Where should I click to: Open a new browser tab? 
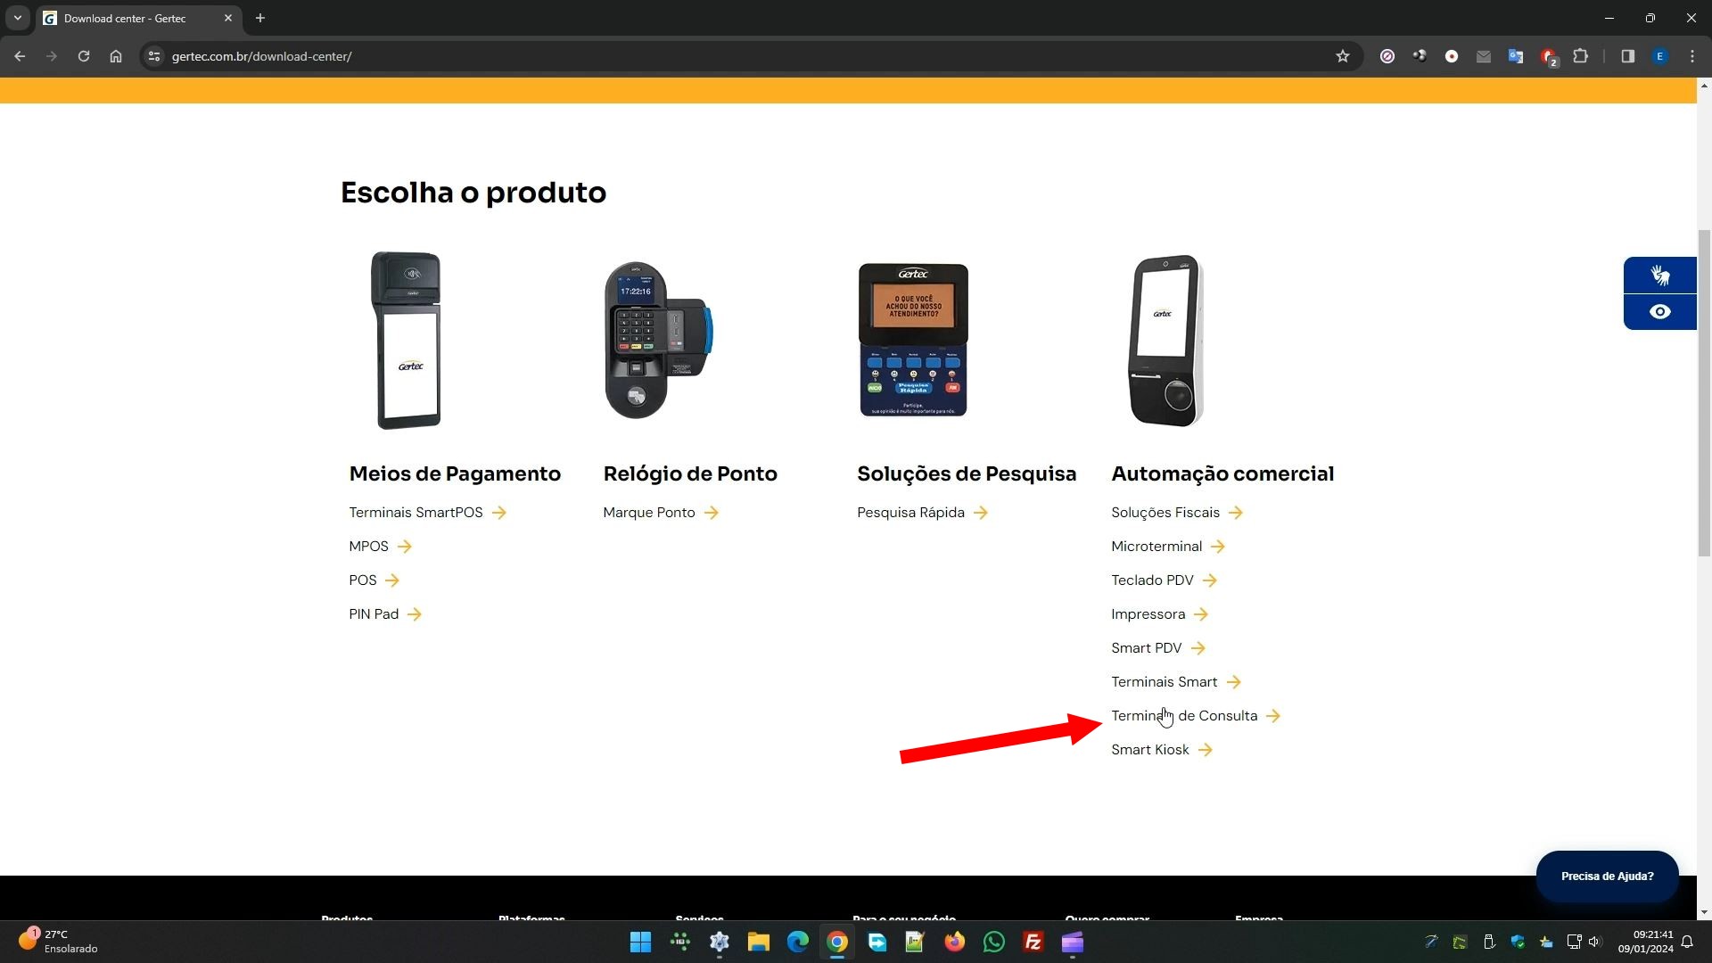tap(260, 18)
